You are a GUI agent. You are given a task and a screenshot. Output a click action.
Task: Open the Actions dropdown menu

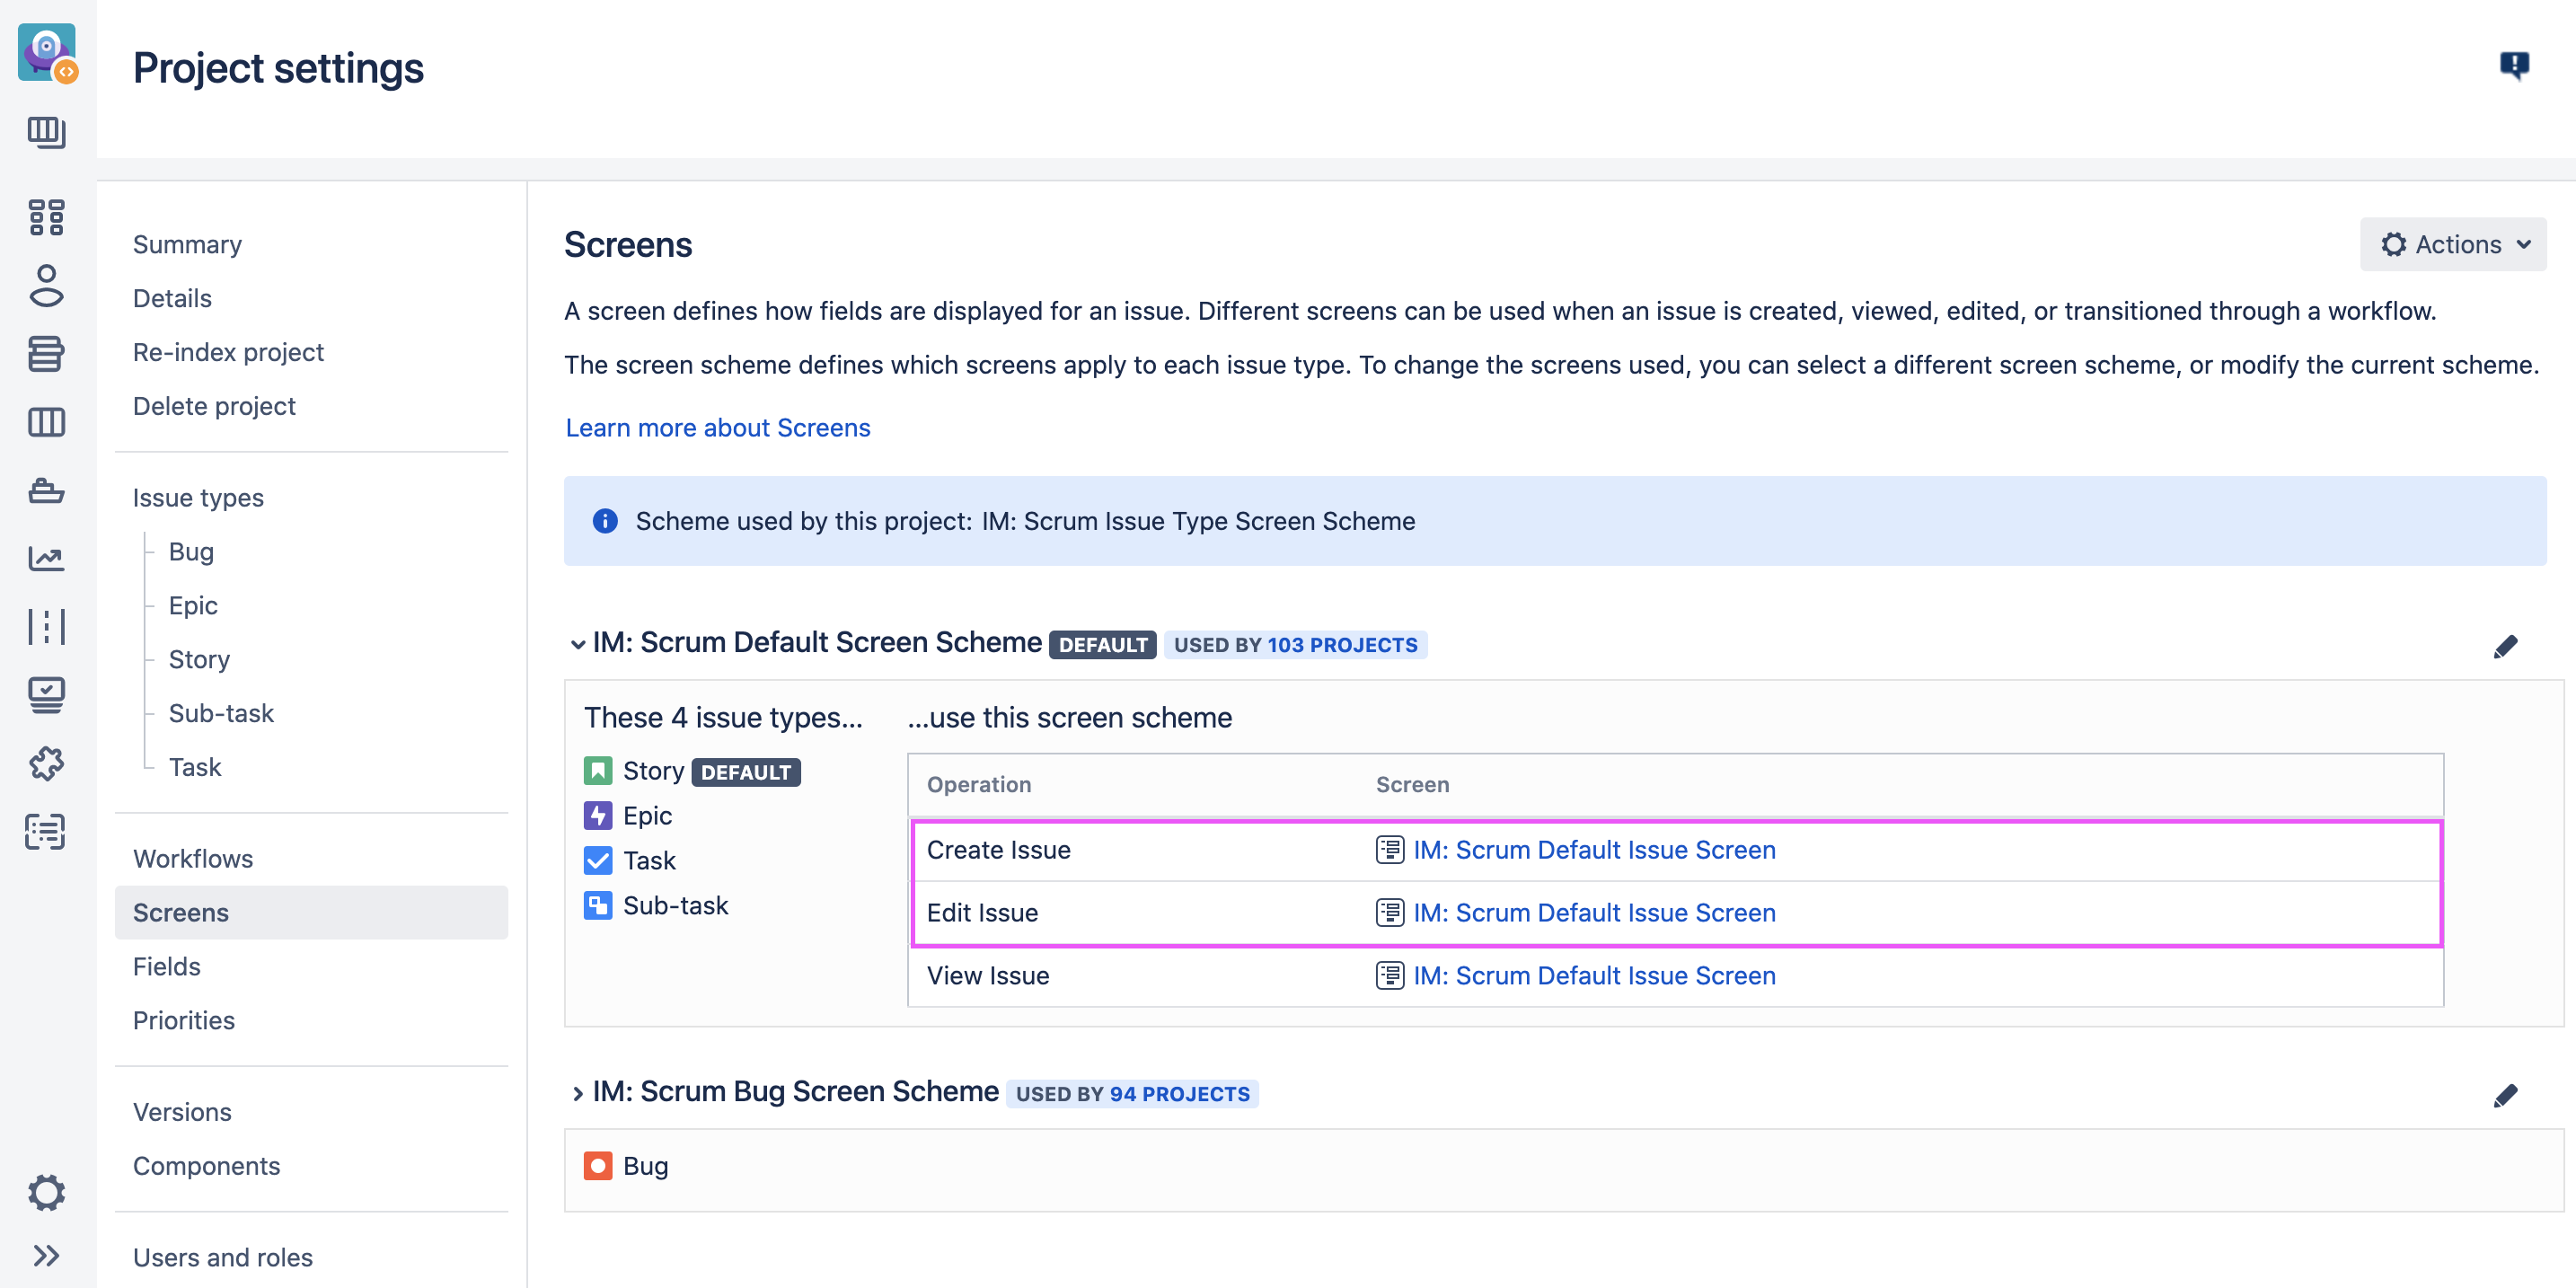[x=2452, y=244]
